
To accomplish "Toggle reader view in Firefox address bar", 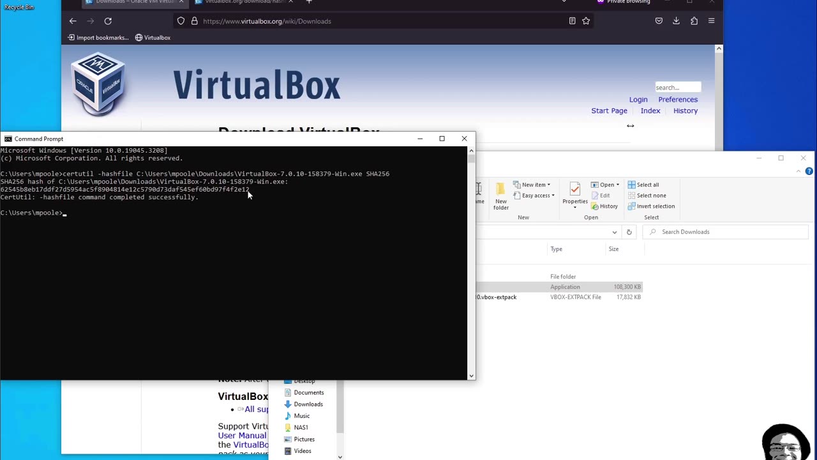I will pos(572,21).
